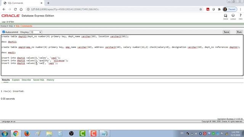Click the clock in the system tray
Screen dimensions: 244x137
click(x=235, y=134)
